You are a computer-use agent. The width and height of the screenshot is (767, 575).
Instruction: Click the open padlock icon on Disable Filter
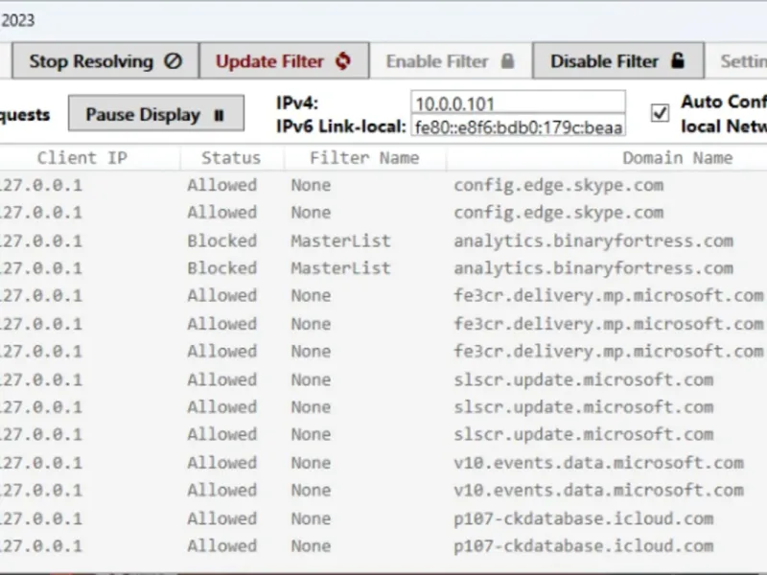coord(678,61)
